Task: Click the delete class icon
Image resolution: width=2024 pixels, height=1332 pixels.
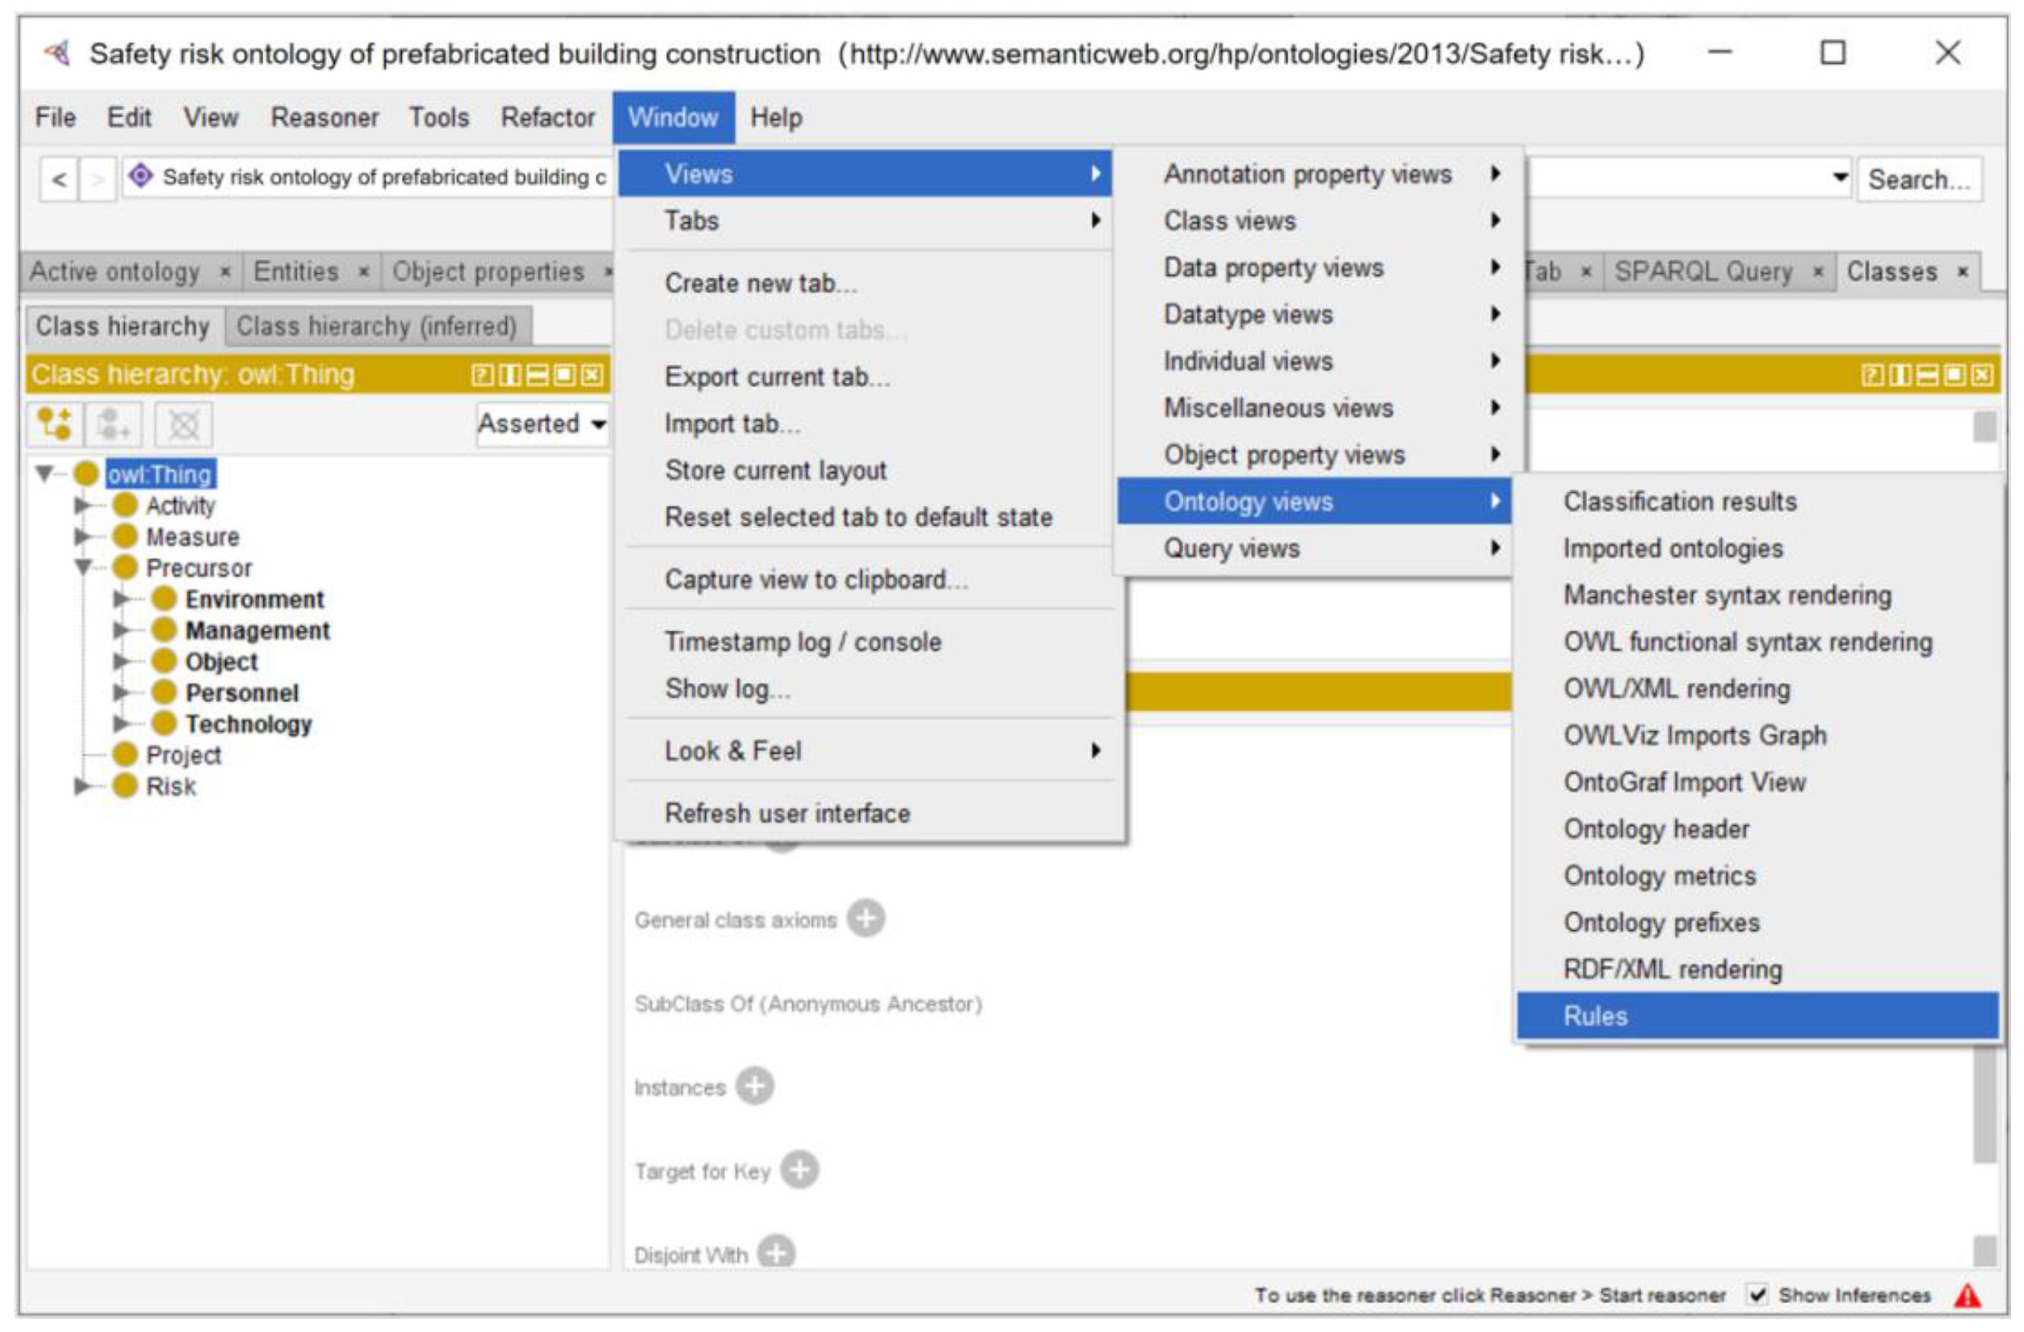Action: [183, 423]
